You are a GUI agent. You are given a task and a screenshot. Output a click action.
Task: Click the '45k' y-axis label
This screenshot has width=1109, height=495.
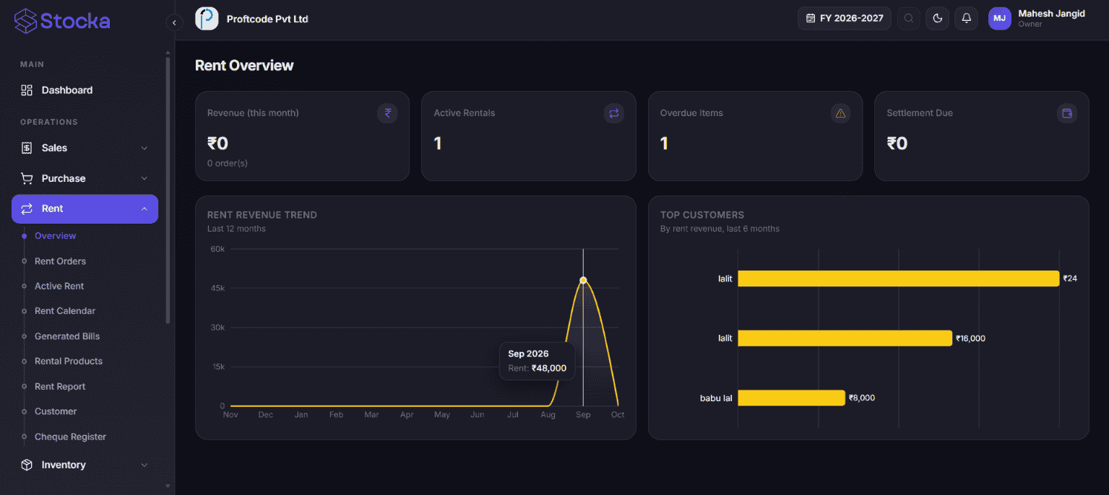tap(217, 288)
